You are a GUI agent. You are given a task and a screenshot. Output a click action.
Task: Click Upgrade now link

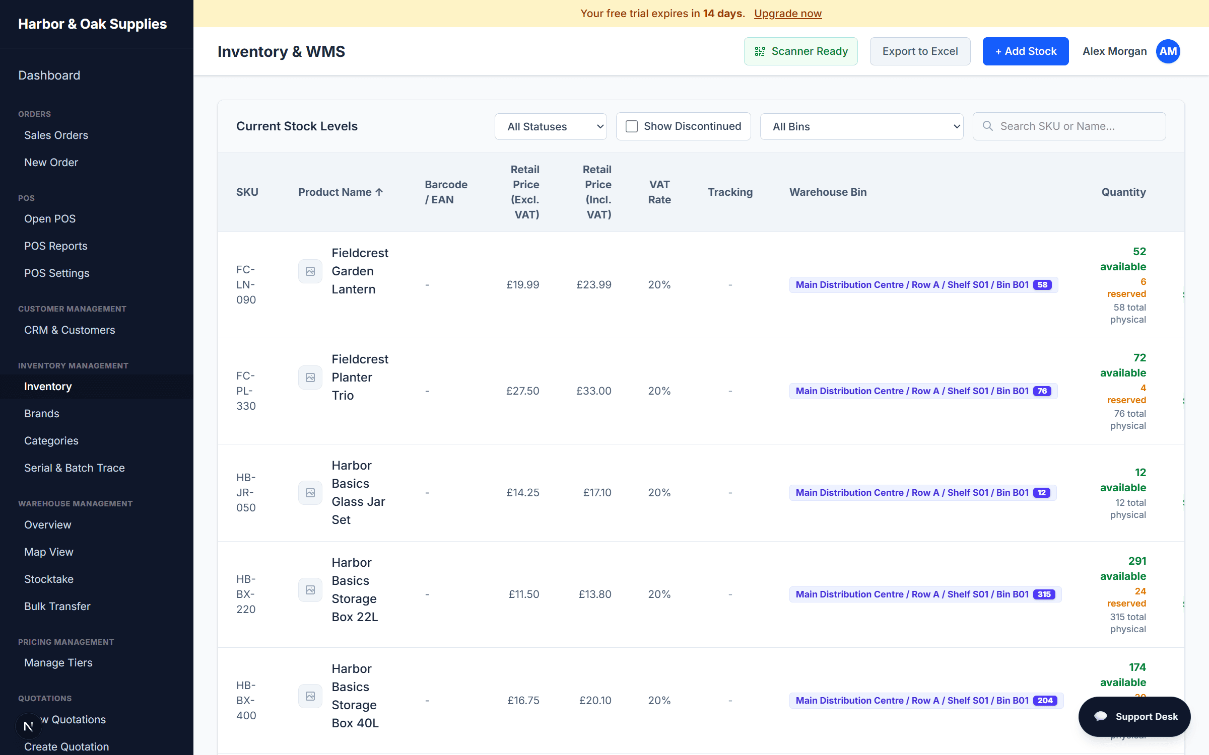[x=788, y=13]
